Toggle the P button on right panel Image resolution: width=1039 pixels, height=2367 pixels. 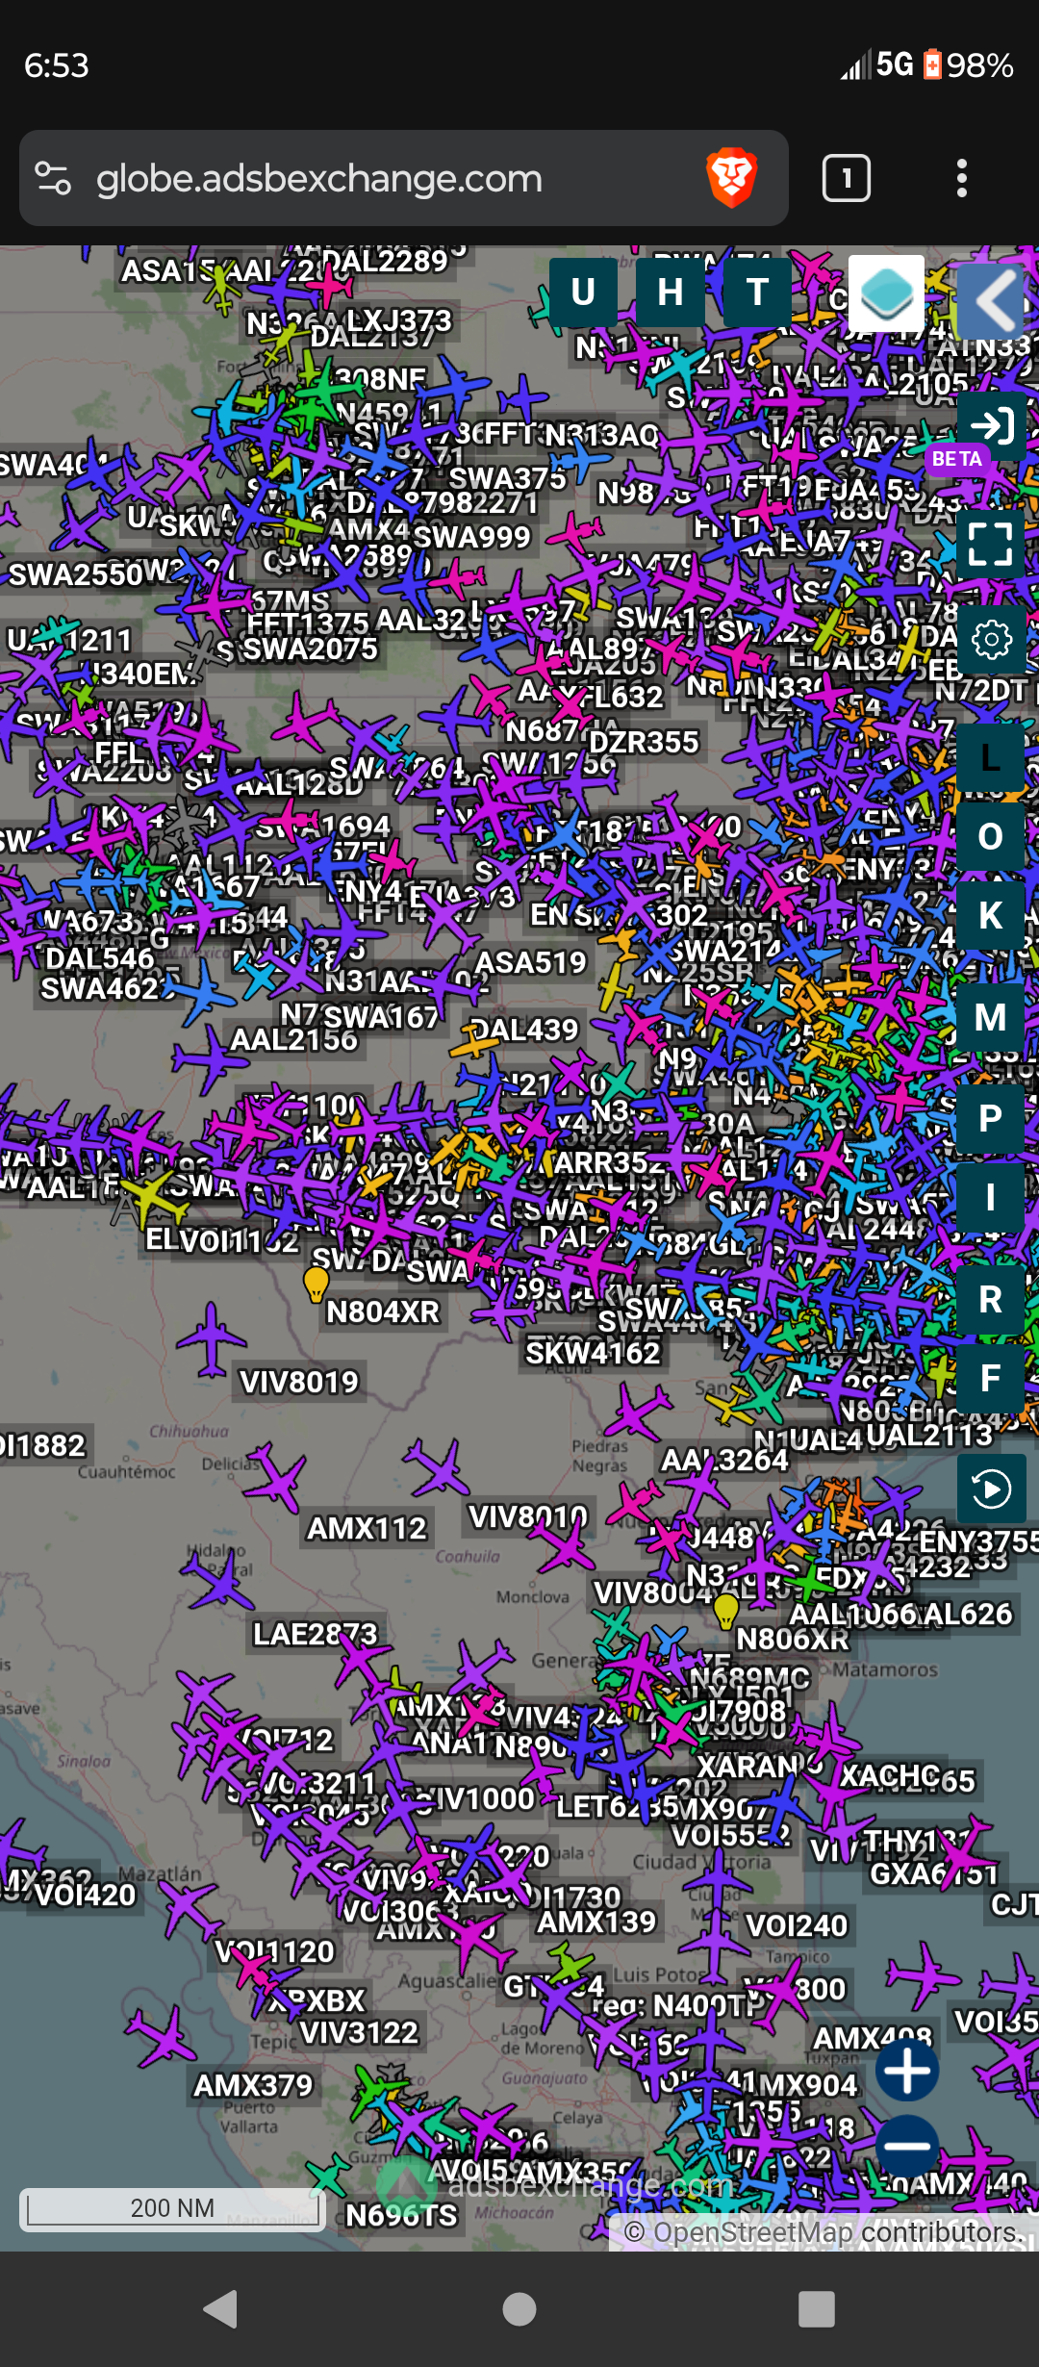click(991, 1119)
